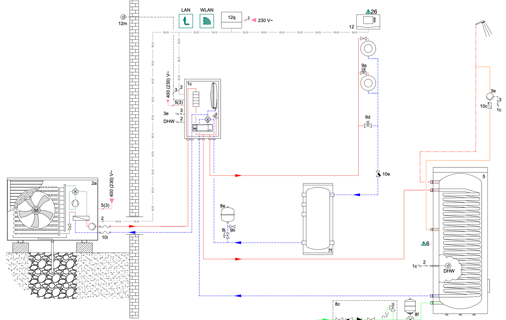Click the vertical "400 (230) V~" label near unit 1c
Viewport: 506px width, 320px height.
point(168,84)
